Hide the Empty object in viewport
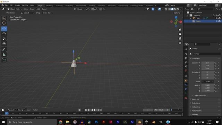 tap(216, 21)
